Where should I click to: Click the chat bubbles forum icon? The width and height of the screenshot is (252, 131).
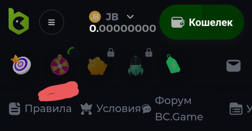tap(146, 109)
